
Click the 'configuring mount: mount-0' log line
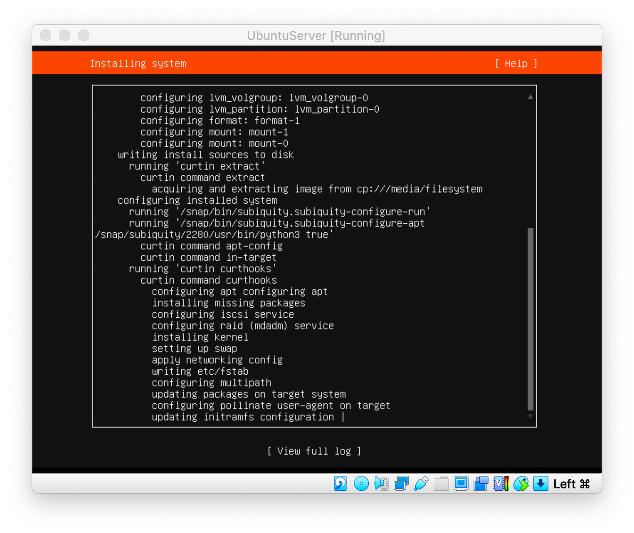pos(214,143)
